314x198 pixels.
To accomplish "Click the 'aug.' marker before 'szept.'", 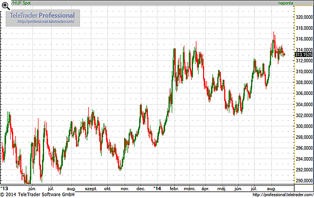I will click(x=71, y=189).
